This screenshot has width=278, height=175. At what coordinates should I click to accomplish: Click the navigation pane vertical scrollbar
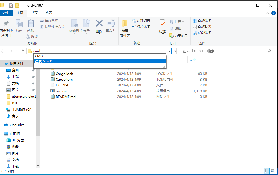tap(38, 109)
